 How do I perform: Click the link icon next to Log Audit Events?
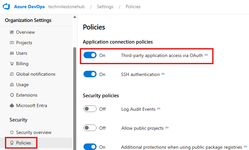click(159, 108)
